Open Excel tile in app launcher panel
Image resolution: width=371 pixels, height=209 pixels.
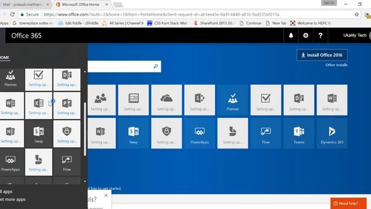click(39, 106)
